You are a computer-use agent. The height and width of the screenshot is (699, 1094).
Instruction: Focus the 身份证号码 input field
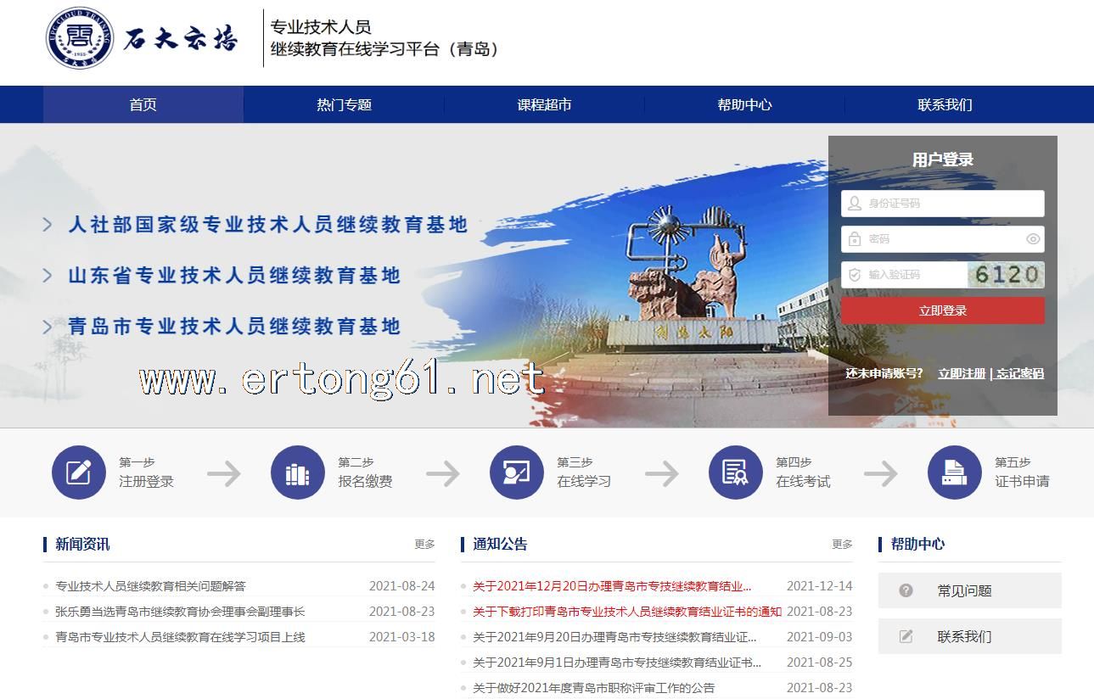(951, 204)
